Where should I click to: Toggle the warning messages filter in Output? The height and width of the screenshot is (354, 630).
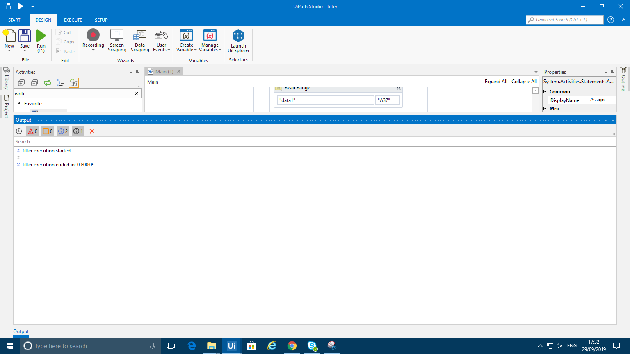coord(48,131)
